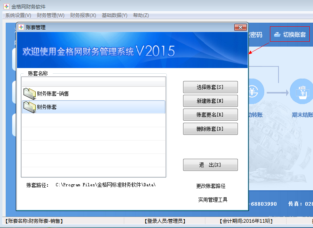
Task: Click the main window app logo icon
Action: tap(6, 6)
